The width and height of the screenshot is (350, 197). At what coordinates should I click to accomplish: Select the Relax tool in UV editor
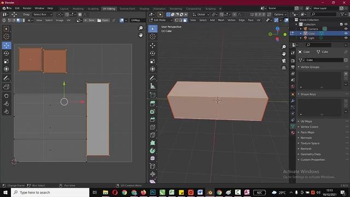click(6, 104)
